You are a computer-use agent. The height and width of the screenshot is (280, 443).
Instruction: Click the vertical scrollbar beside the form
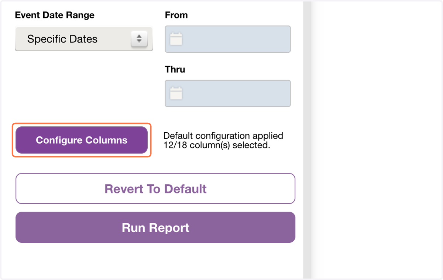point(307,140)
